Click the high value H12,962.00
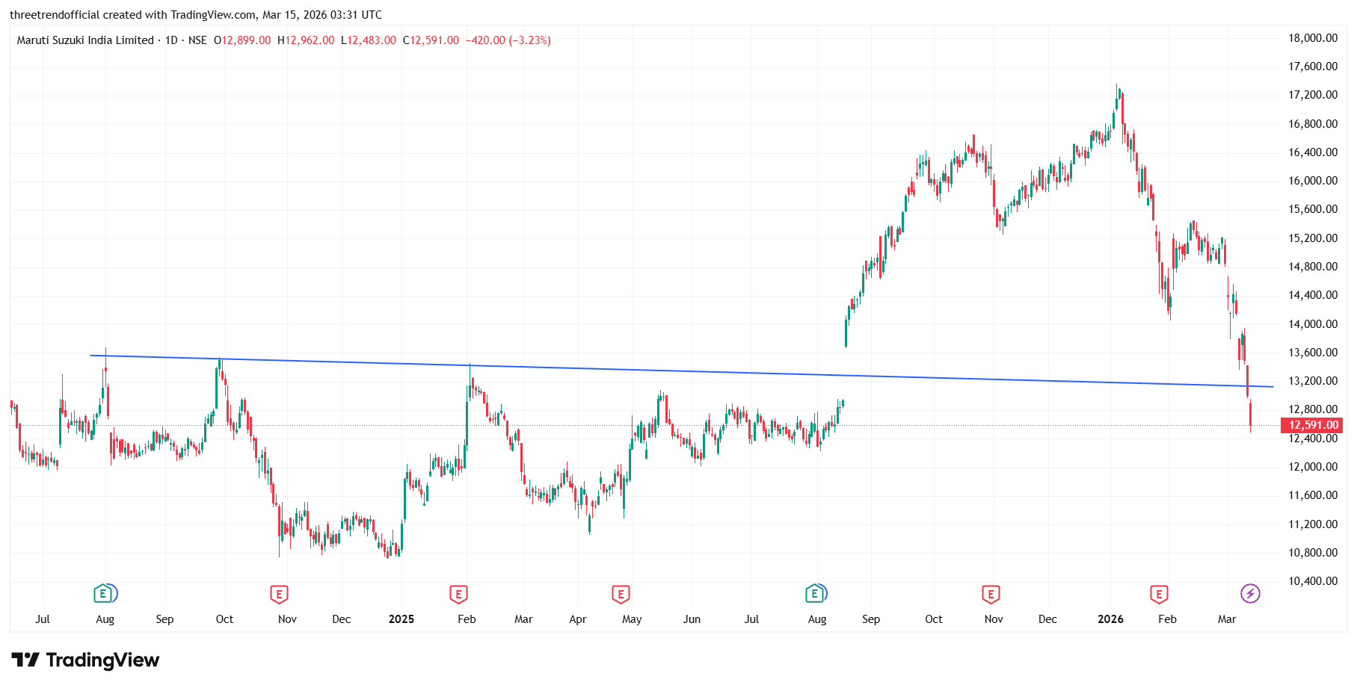 point(306,40)
